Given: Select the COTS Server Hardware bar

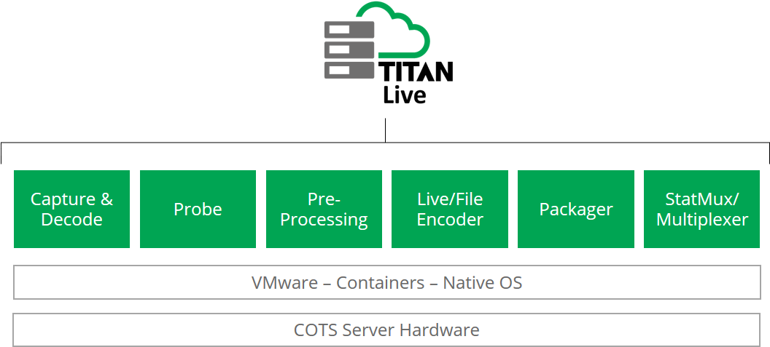Looking at the screenshot, I should click(386, 330).
